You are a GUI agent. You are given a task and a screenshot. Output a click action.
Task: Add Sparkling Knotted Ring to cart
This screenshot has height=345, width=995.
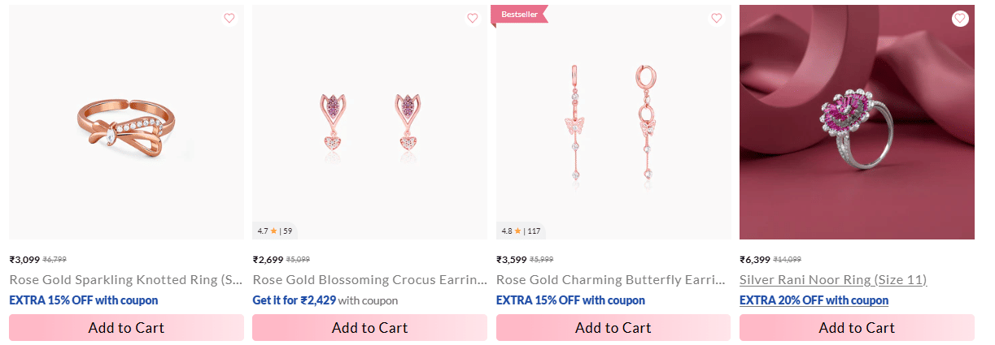tap(126, 328)
